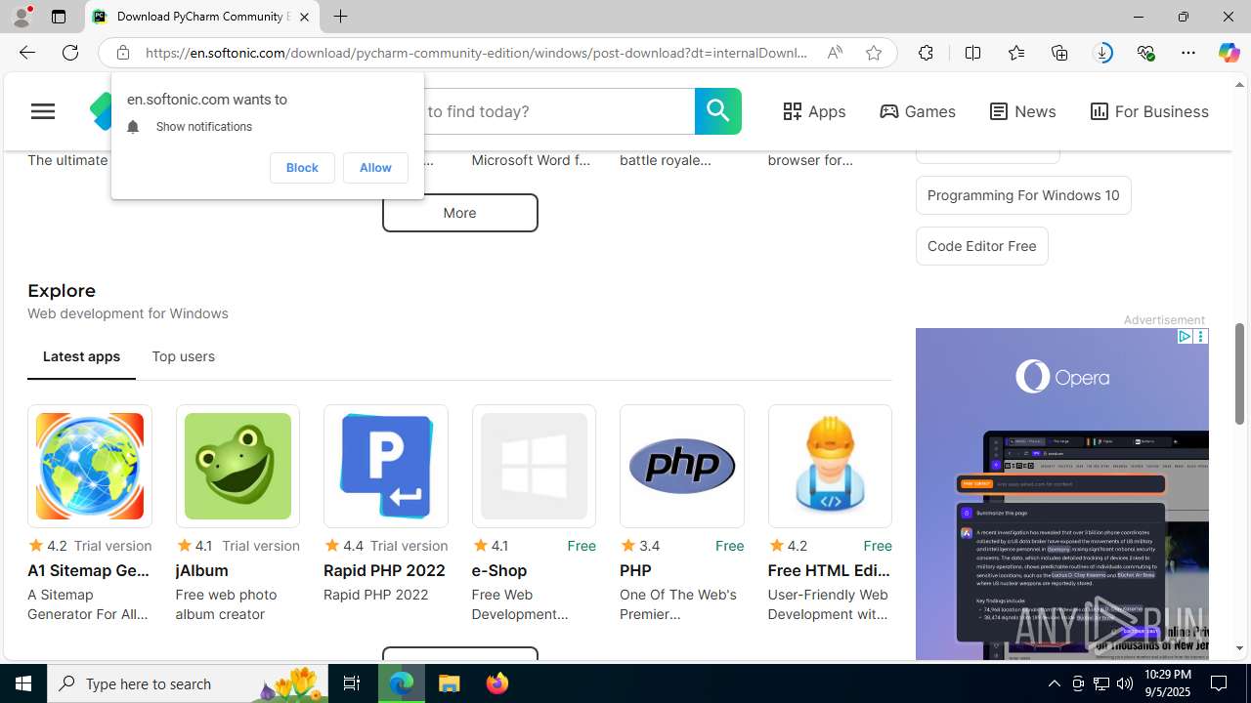Open Task View on taskbar
Viewport: 1251px width, 703px height.
point(352,683)
